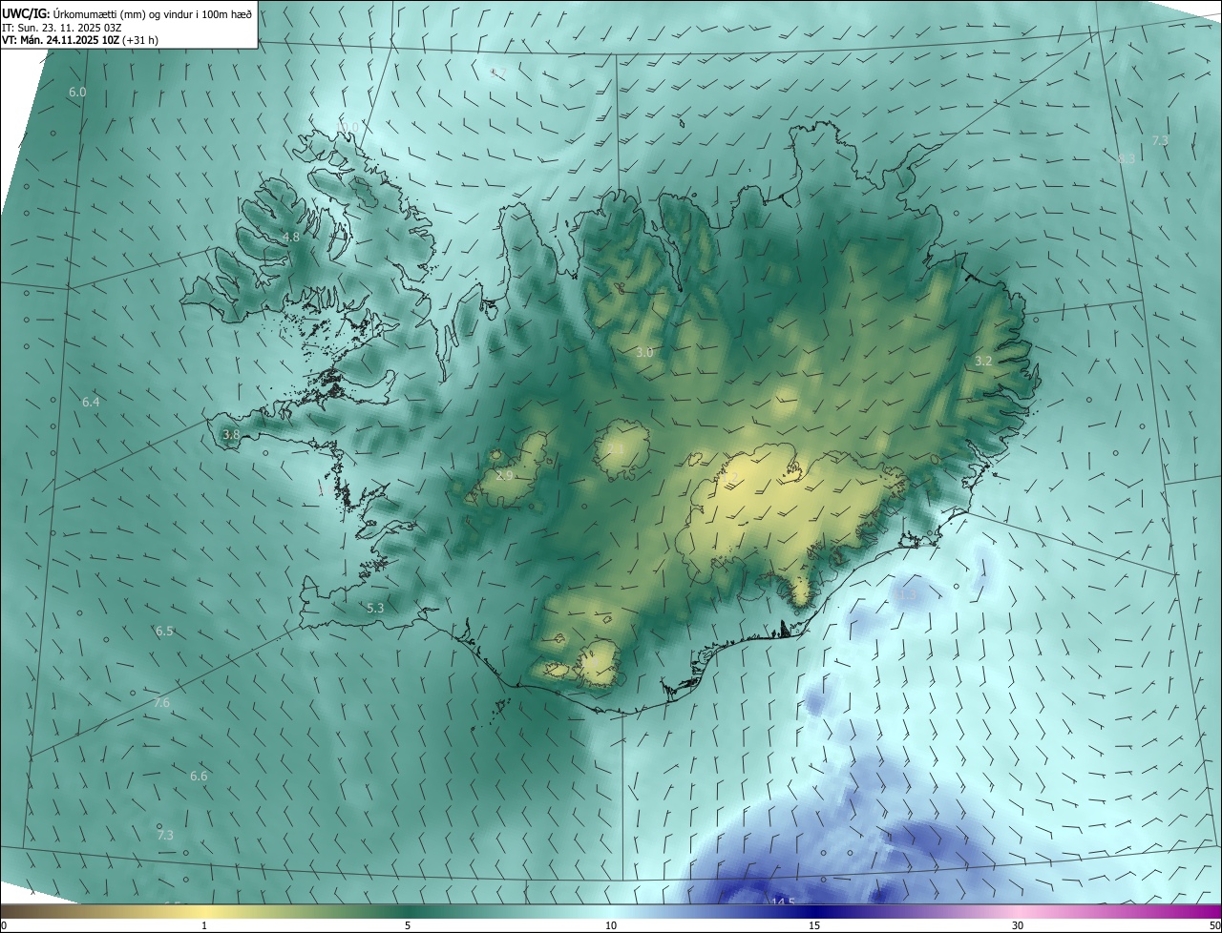Viewport: 1222px width, 933px height.
Task: Click the 15 tick on the colour scale
Action: coord(814,925)
